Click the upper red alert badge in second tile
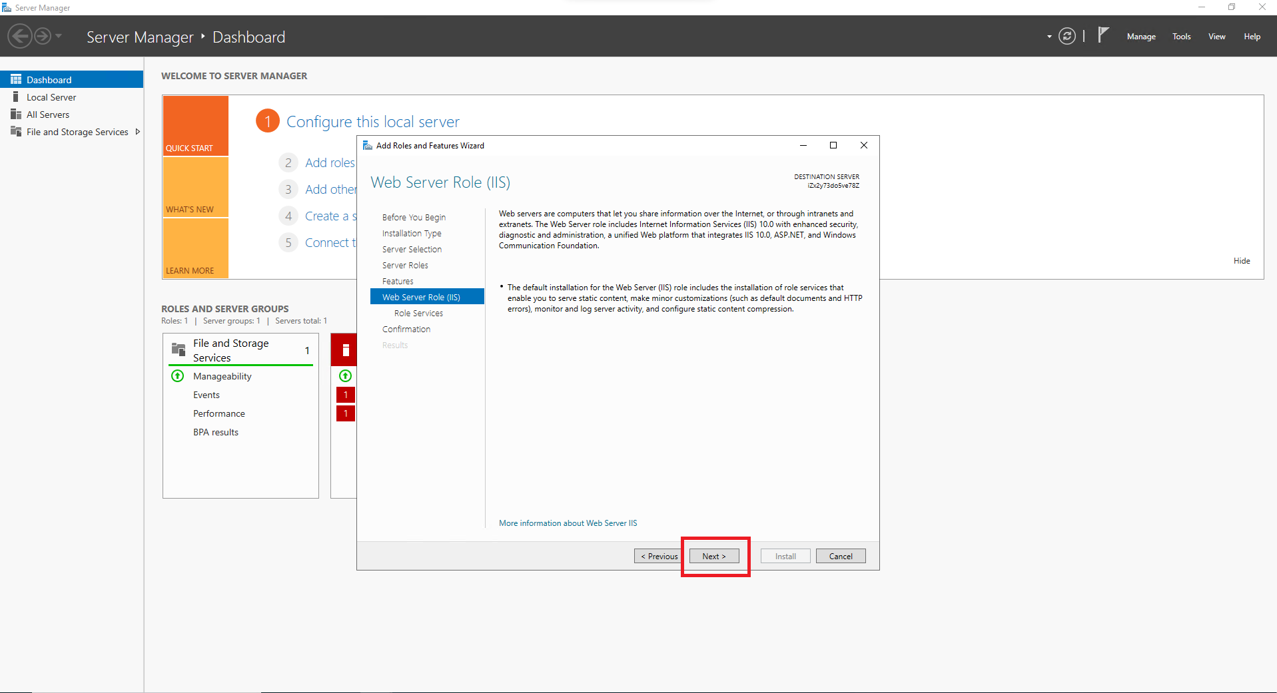This screenshot has width=1277, height=693. [346, 395]
